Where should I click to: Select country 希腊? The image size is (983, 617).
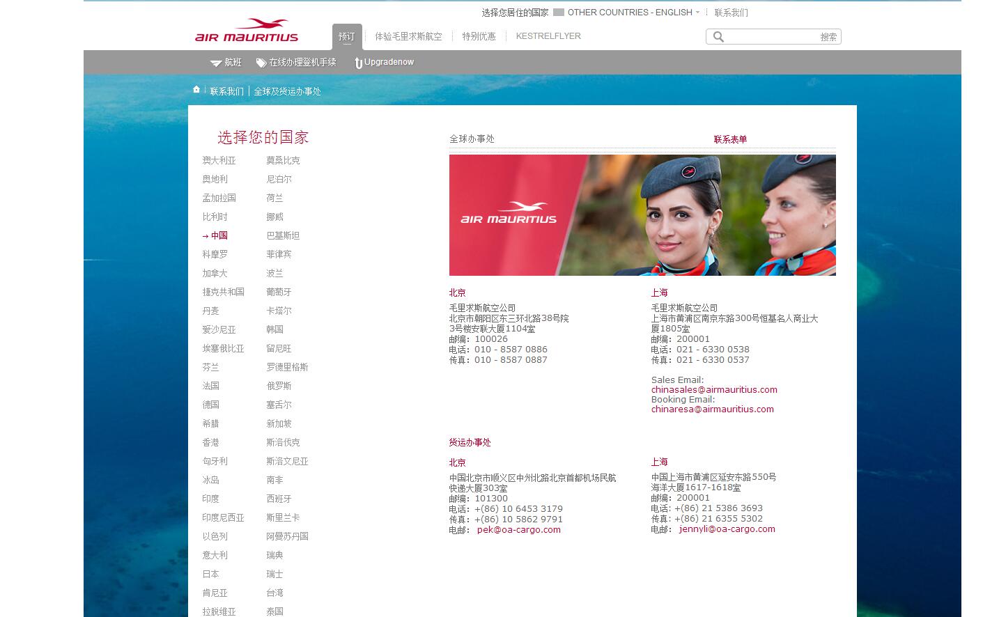(x=211, y=423)
